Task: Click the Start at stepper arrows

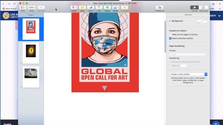Action: [x=190, y=66]
